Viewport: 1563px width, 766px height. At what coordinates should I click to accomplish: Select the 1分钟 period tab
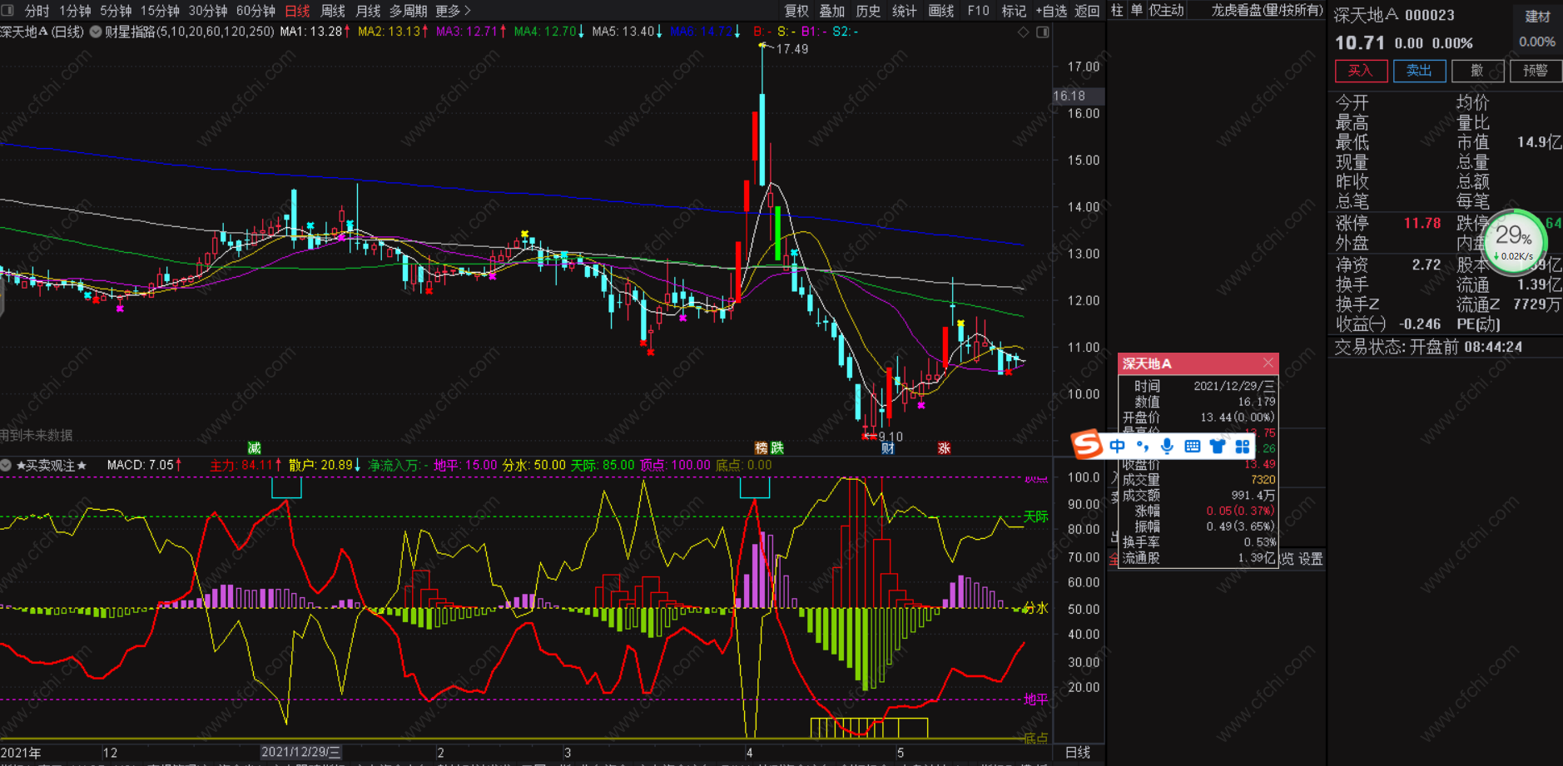pyautogui.click(x=75, y=11)
